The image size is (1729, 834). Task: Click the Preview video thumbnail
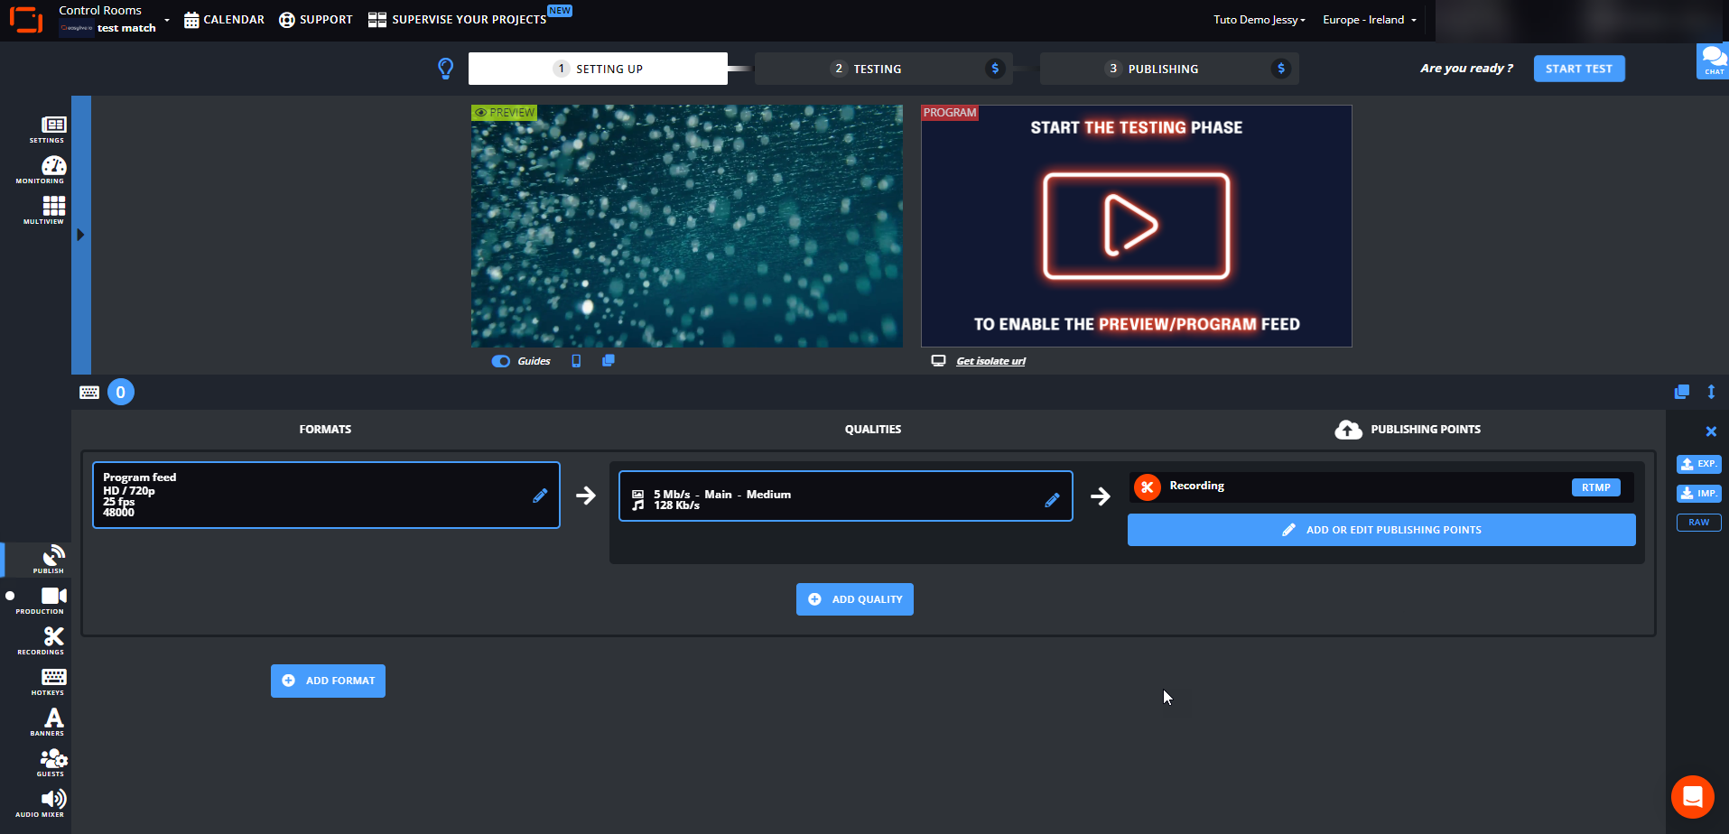pos(686,226)
